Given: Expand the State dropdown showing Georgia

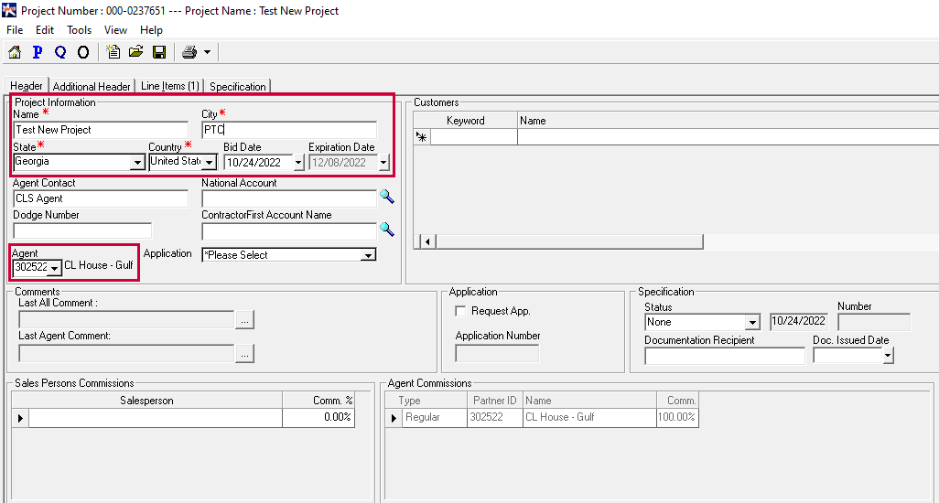Looking at the screenshot, I should [137, 163].
